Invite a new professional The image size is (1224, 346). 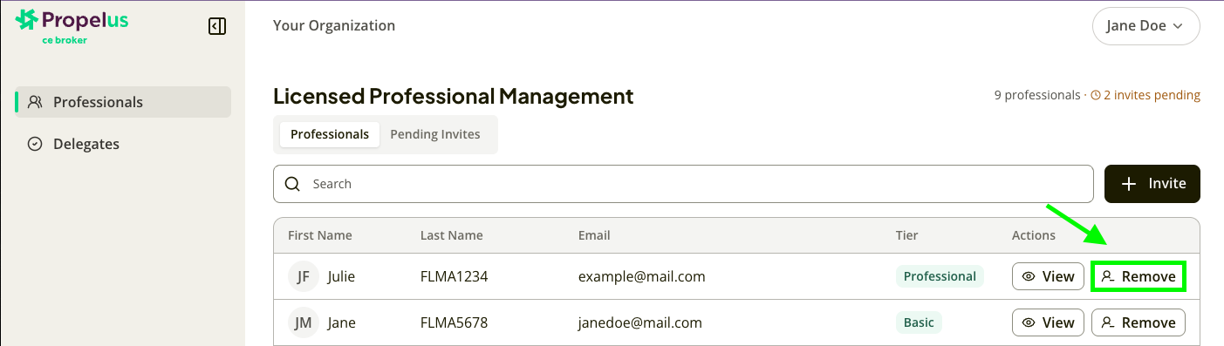pyautogui.click(x=1152, y=184)
